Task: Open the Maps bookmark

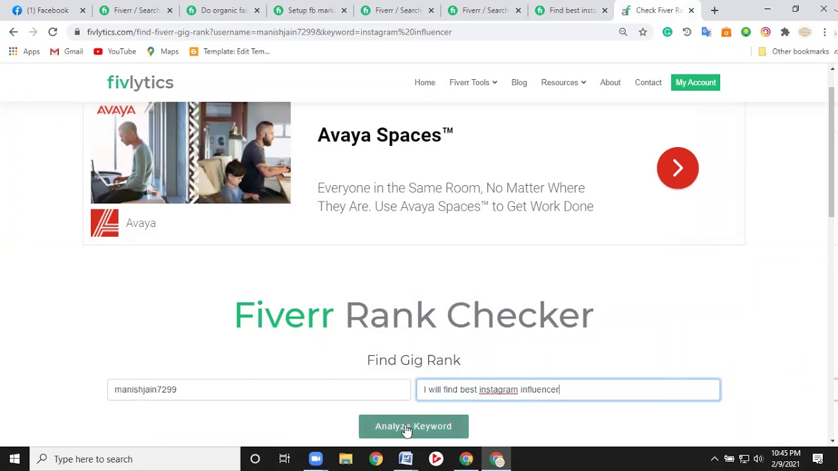Action: [x=162, y=52]
